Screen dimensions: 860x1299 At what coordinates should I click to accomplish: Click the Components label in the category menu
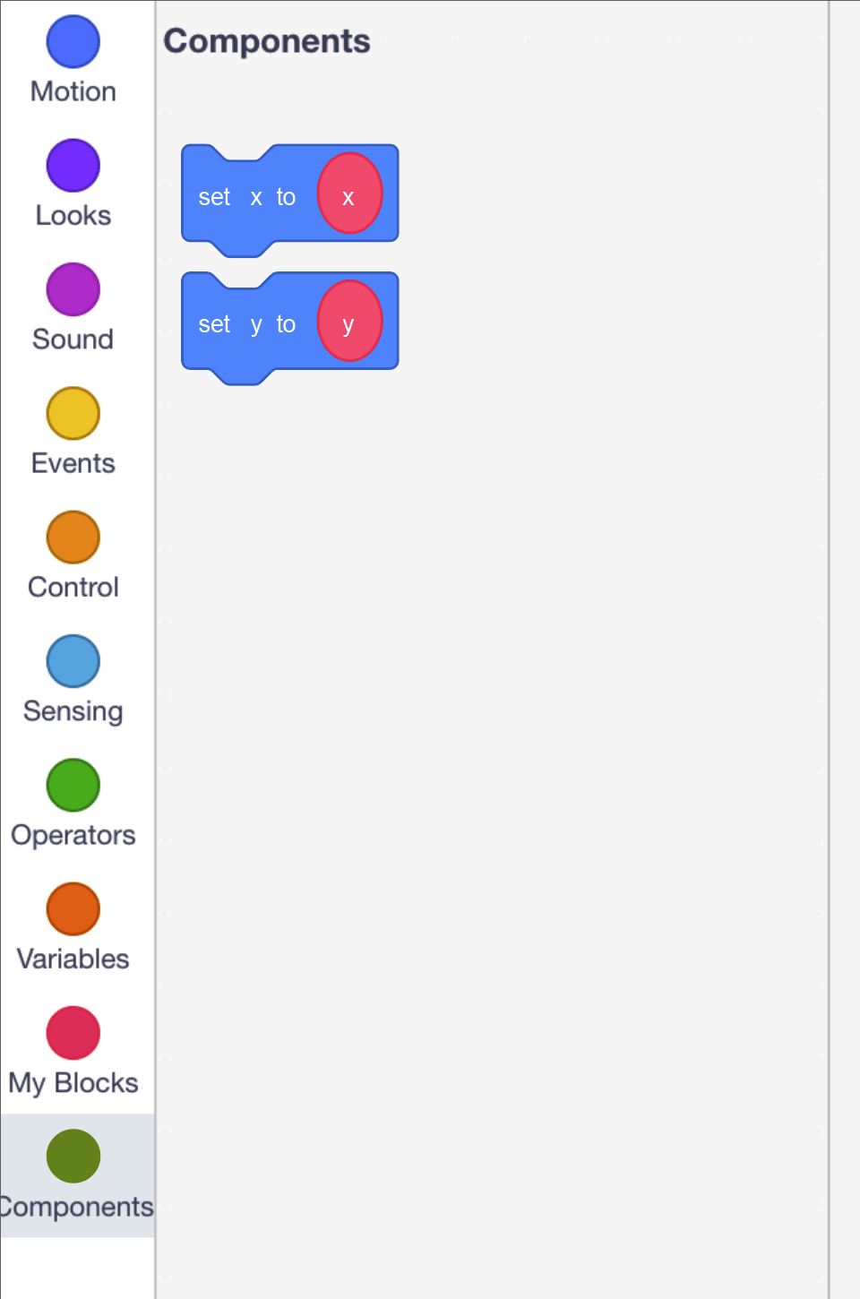point(77,1207)
